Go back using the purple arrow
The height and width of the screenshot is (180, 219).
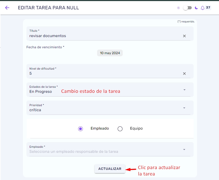[7, 8]
